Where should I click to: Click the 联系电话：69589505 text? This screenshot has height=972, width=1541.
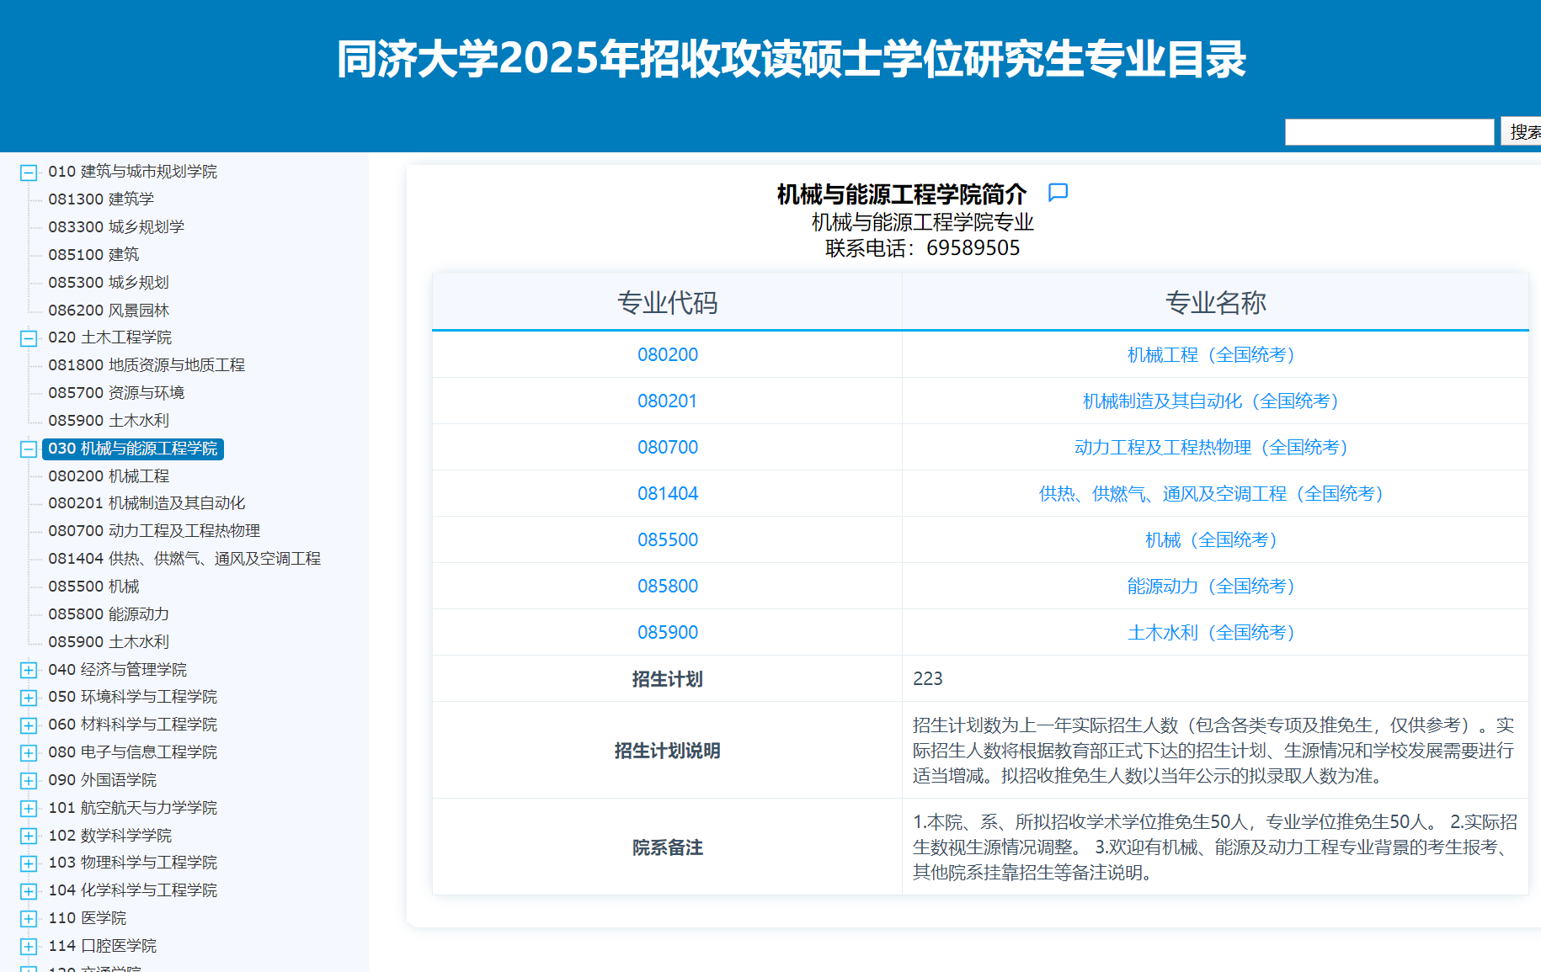[923, 248]
